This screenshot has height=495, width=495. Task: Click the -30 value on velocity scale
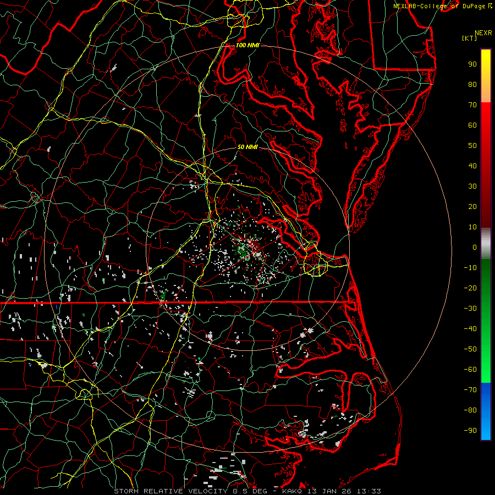click(470, 309)
